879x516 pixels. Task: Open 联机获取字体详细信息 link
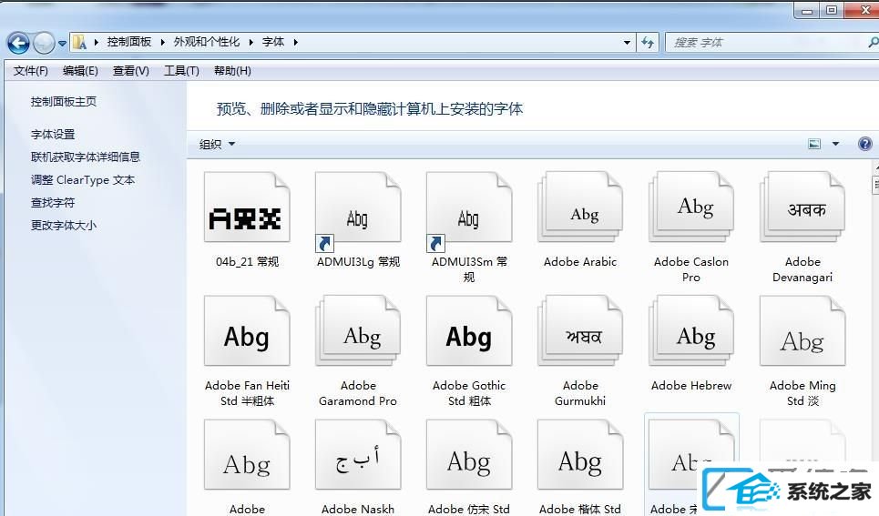[86, 157]
